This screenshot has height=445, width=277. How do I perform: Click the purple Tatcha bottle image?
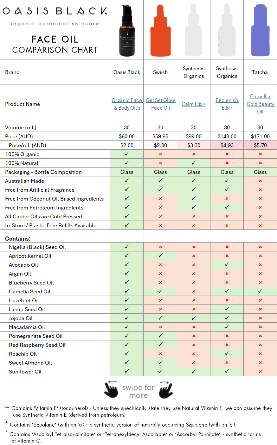[260, 31]
